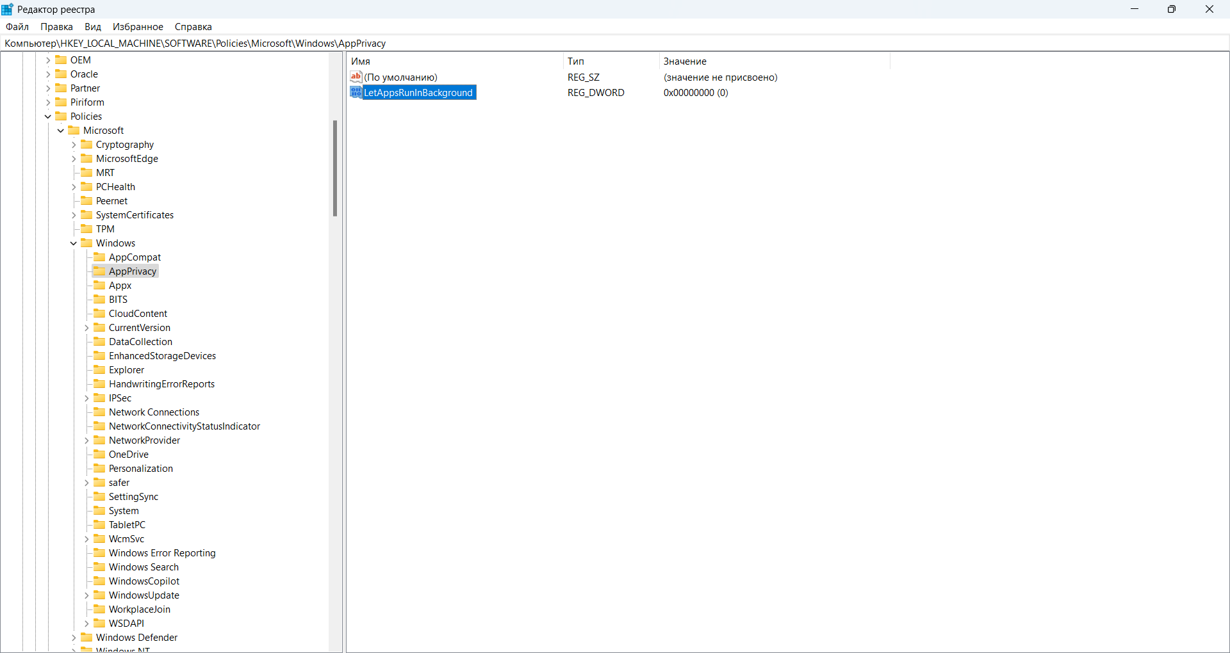Open the Справка menu
The width and height of the screenshot is (1230, 653).
click(x=193, y=26)
